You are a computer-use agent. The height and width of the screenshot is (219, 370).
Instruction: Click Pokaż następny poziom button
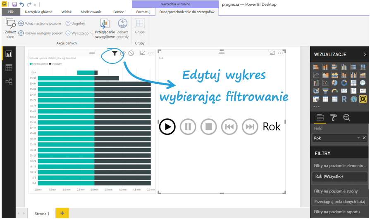tap(43, 24)
